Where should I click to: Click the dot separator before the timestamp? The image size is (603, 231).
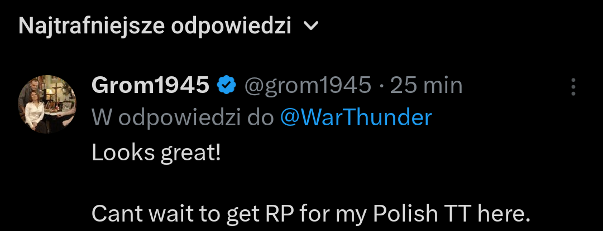[x=381, y=86]
